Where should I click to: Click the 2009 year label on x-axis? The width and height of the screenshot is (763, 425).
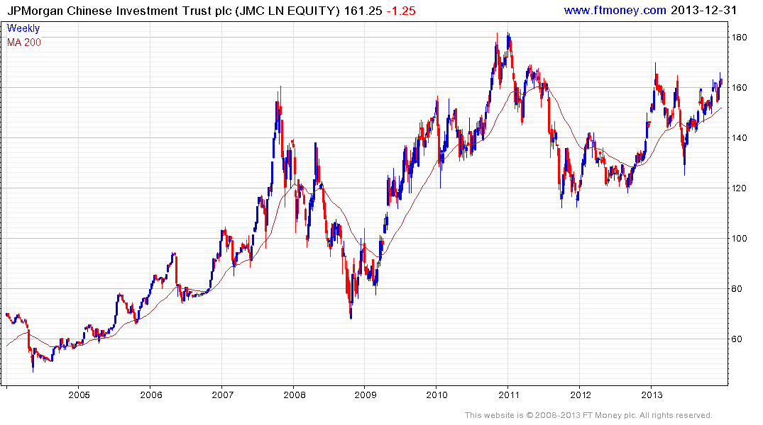[366, 395]
